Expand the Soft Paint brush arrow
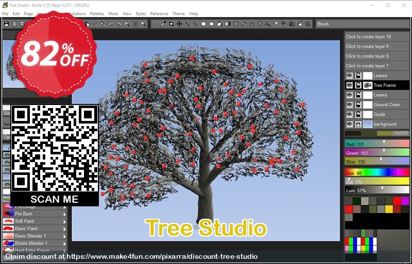 coord(65,222)
